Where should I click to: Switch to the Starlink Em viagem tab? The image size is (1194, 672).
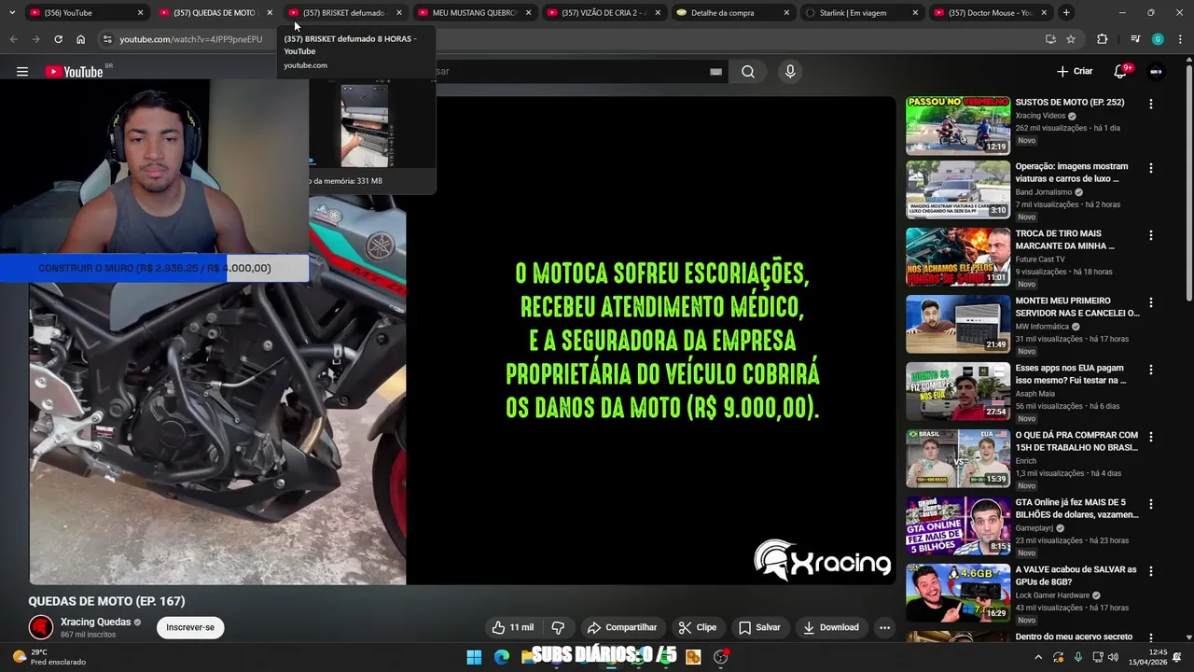(863, 13)
